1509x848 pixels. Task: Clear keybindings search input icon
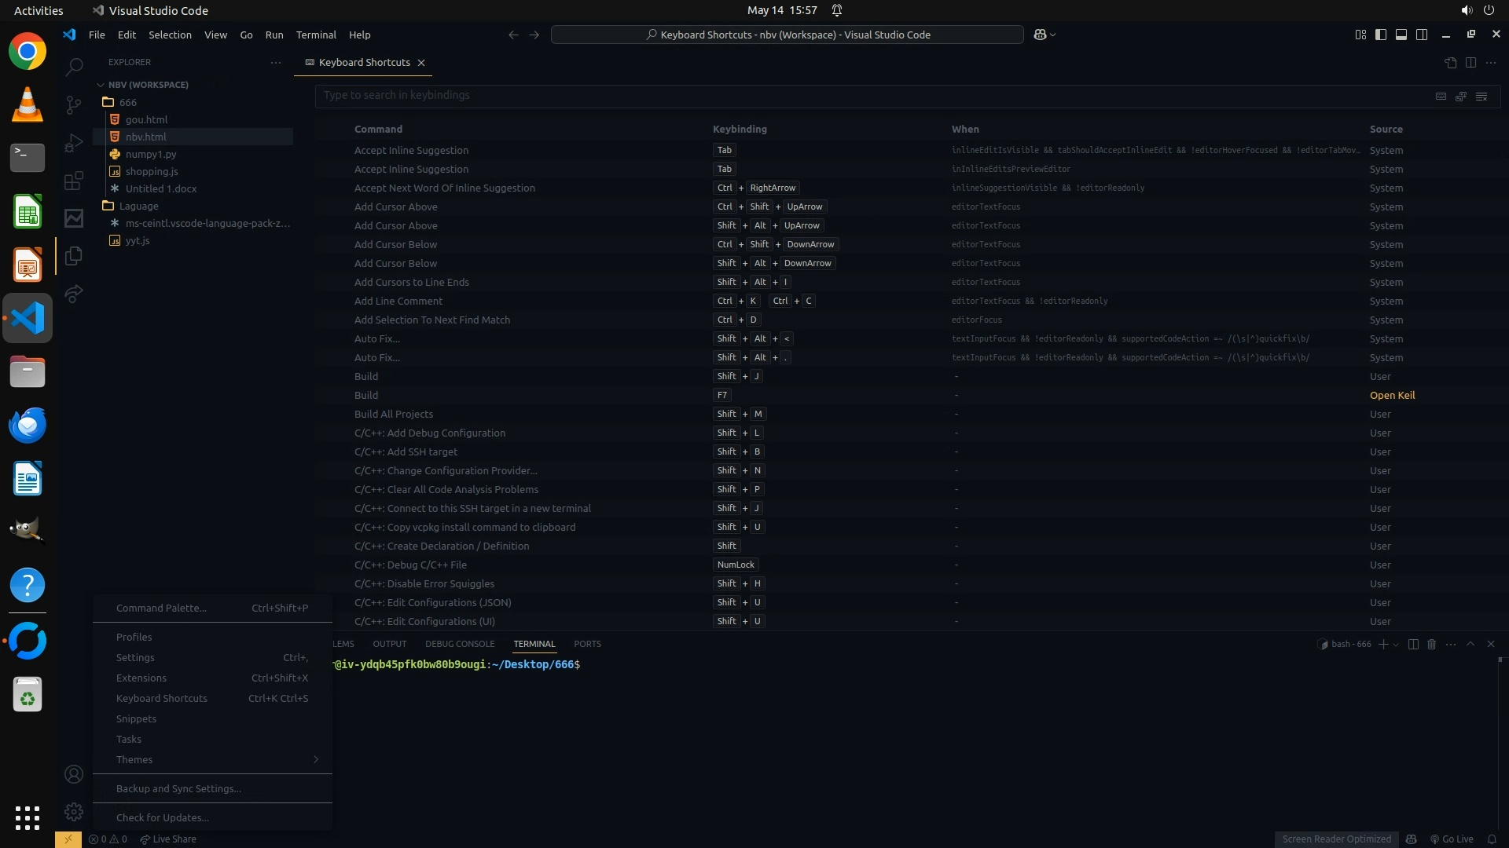pyautogui.click(x=1481, y=96)
